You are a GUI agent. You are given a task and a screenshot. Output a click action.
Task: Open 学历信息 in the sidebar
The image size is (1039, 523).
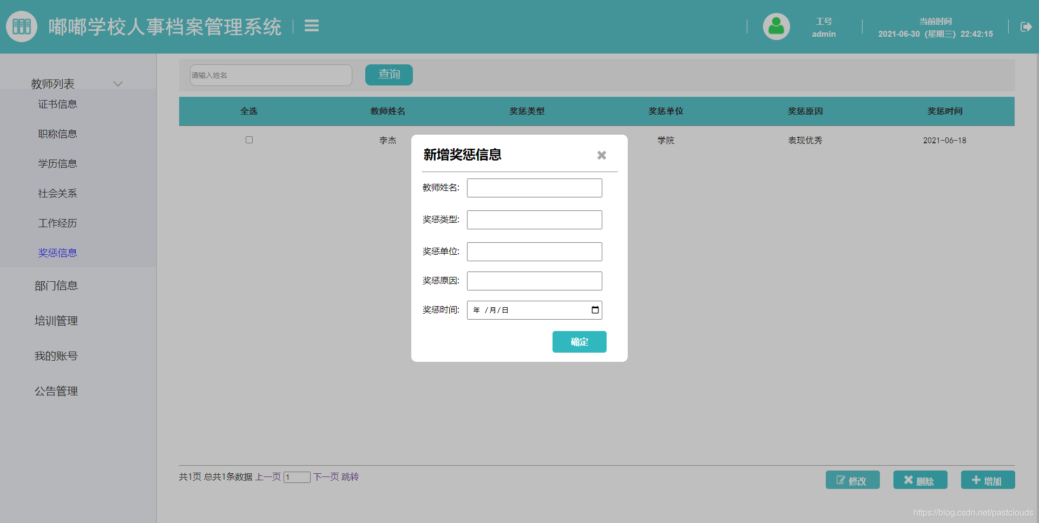(57, 163)
